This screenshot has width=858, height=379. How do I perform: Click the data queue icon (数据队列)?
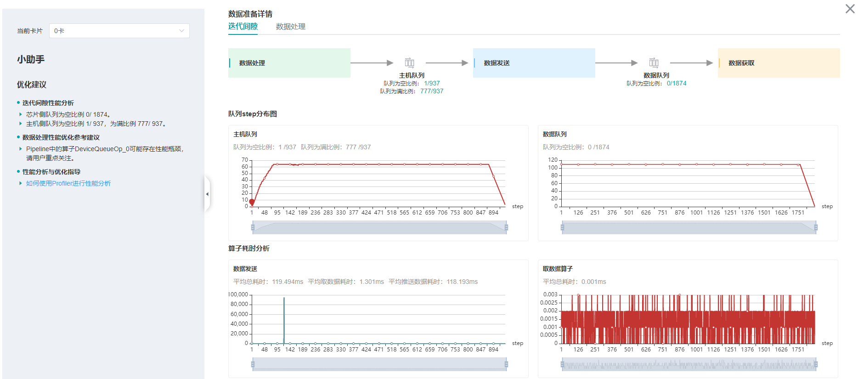654,63
